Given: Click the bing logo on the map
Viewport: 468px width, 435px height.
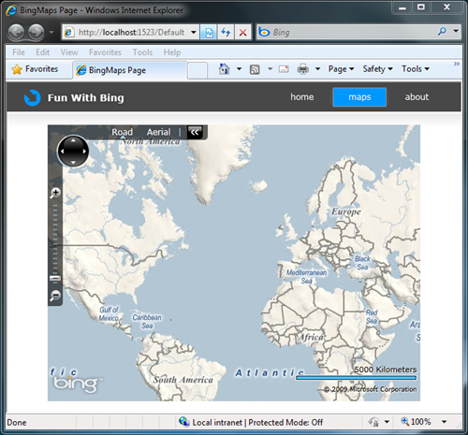Looking at the screenshot, I should pyautogui.click(x=78, y=384).
